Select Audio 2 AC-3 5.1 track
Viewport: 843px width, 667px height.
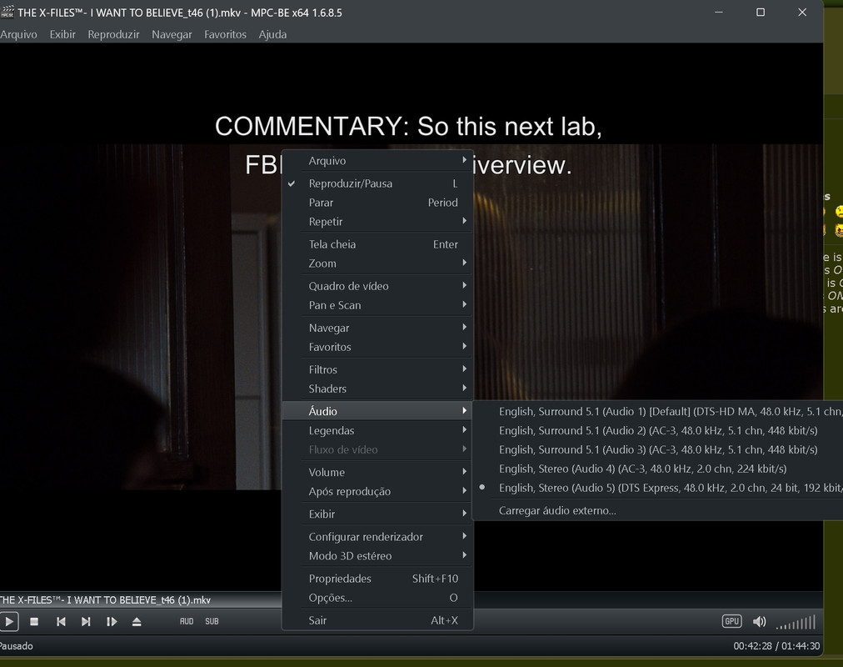pos(658,430)
